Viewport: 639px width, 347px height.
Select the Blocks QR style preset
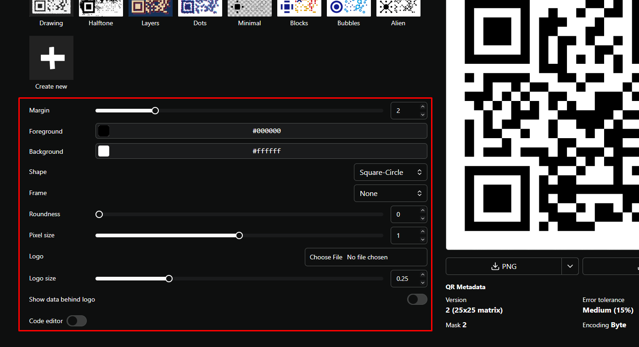[299, 8]
